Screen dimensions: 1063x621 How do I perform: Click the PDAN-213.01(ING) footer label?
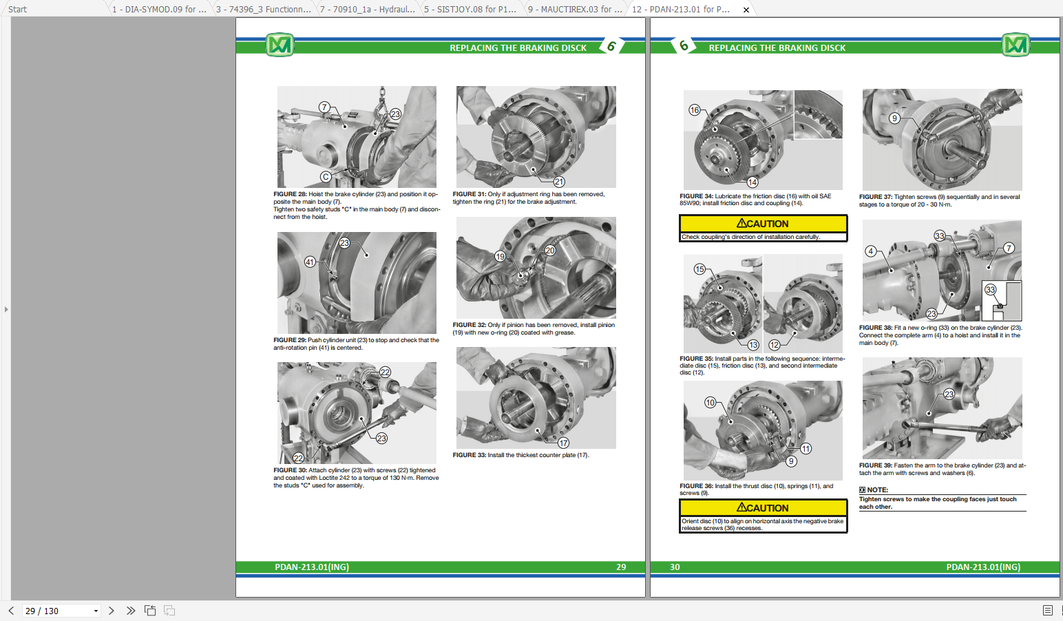pos(312,567)
